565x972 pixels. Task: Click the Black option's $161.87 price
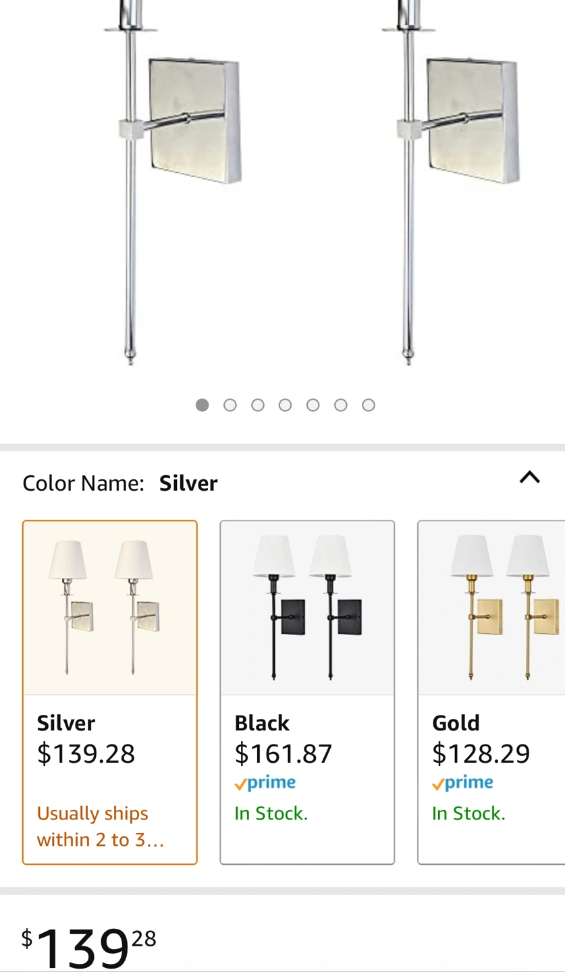[x=283, y=754]
